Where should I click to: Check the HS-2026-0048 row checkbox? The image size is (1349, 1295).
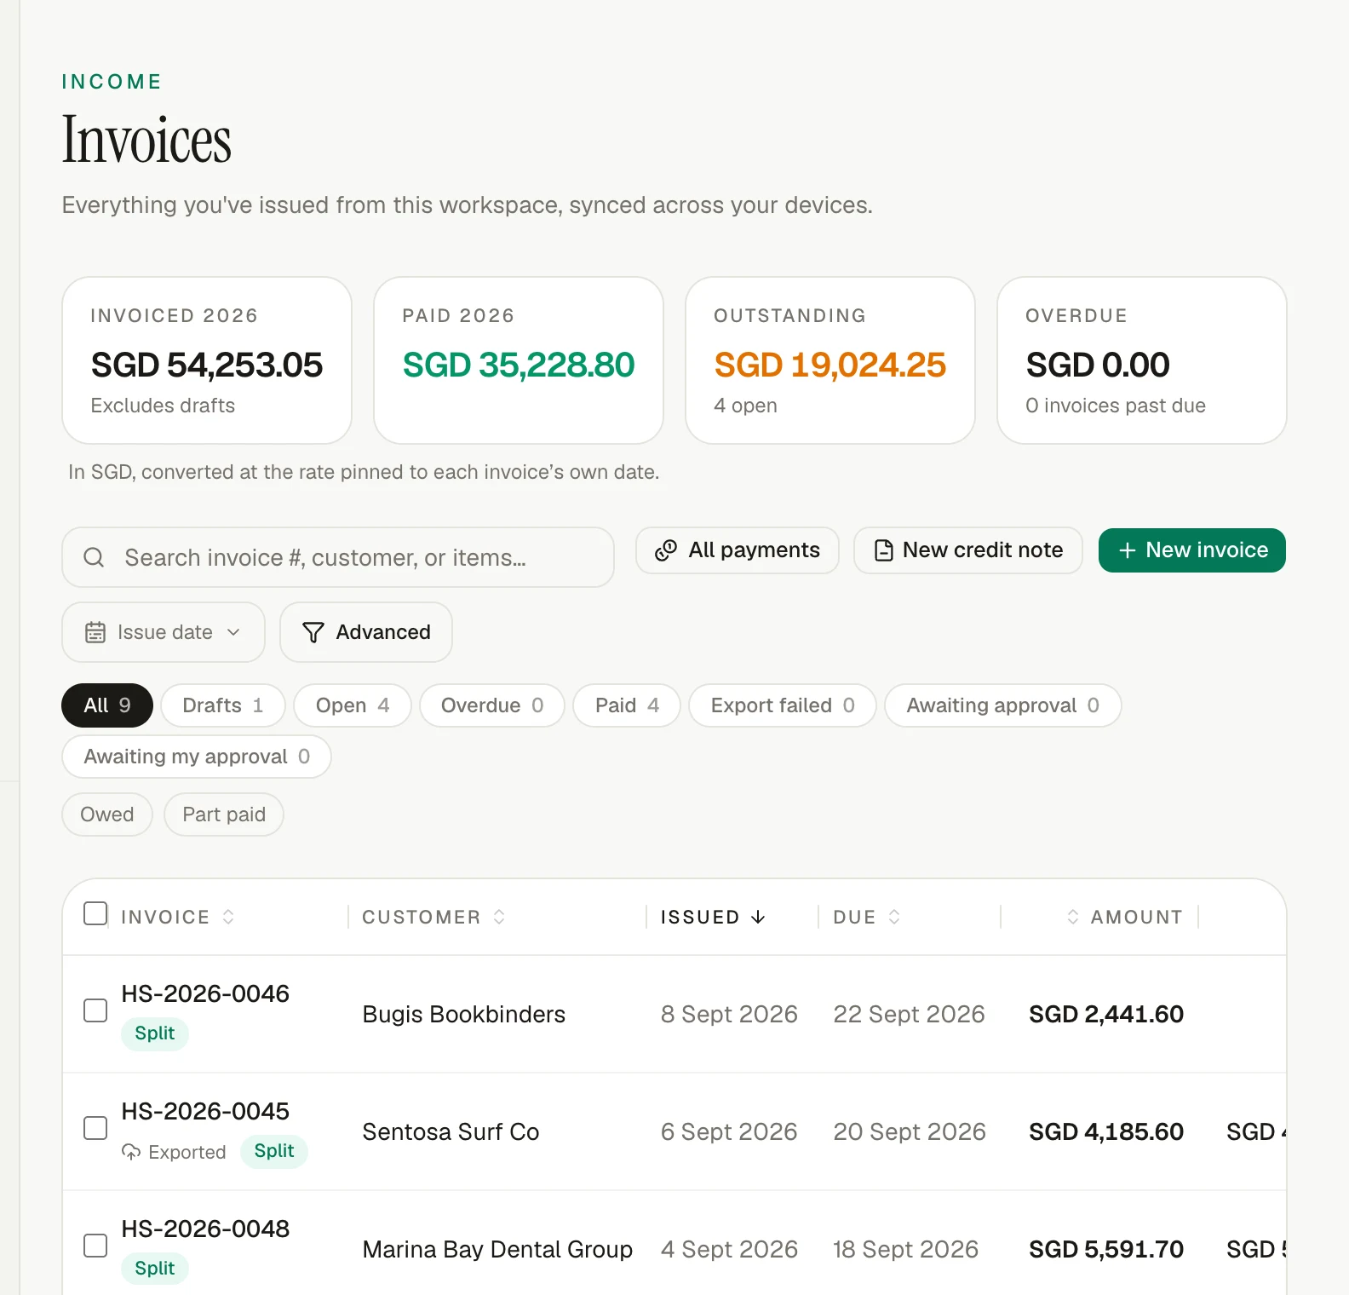pos(95,1246)
